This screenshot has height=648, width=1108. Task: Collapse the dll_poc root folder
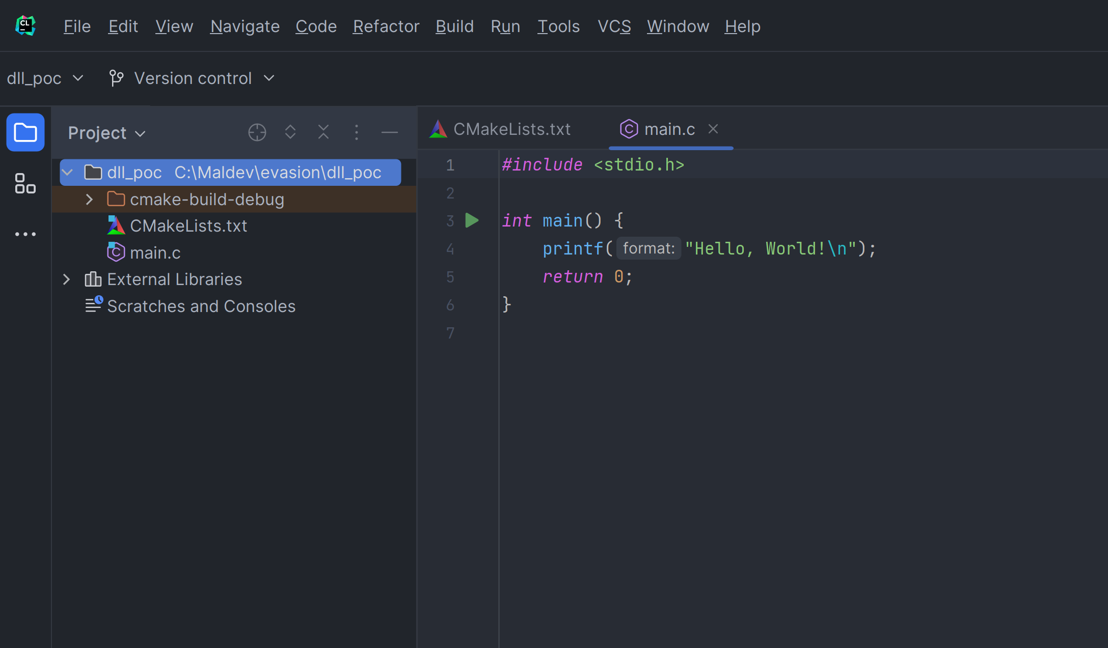tap(67, 173)
